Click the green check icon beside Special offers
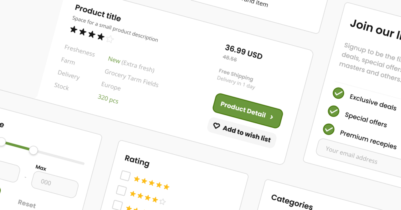This screenshot has height=210, width=401. [334, 111]
